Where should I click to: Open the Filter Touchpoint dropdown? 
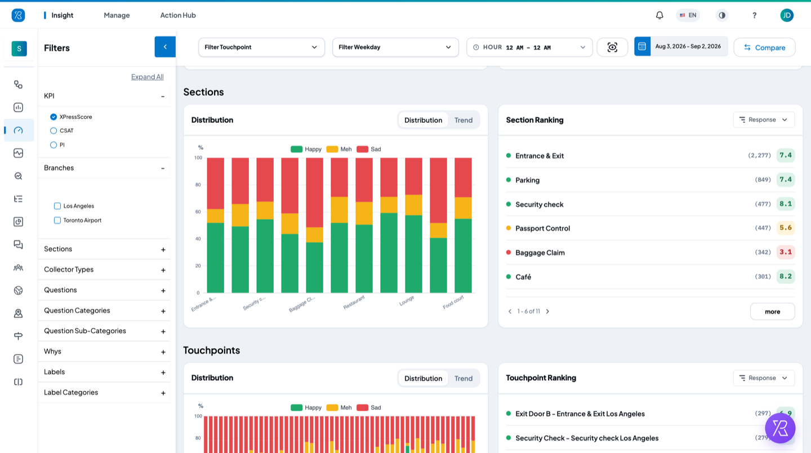click(x=261, y=47)
